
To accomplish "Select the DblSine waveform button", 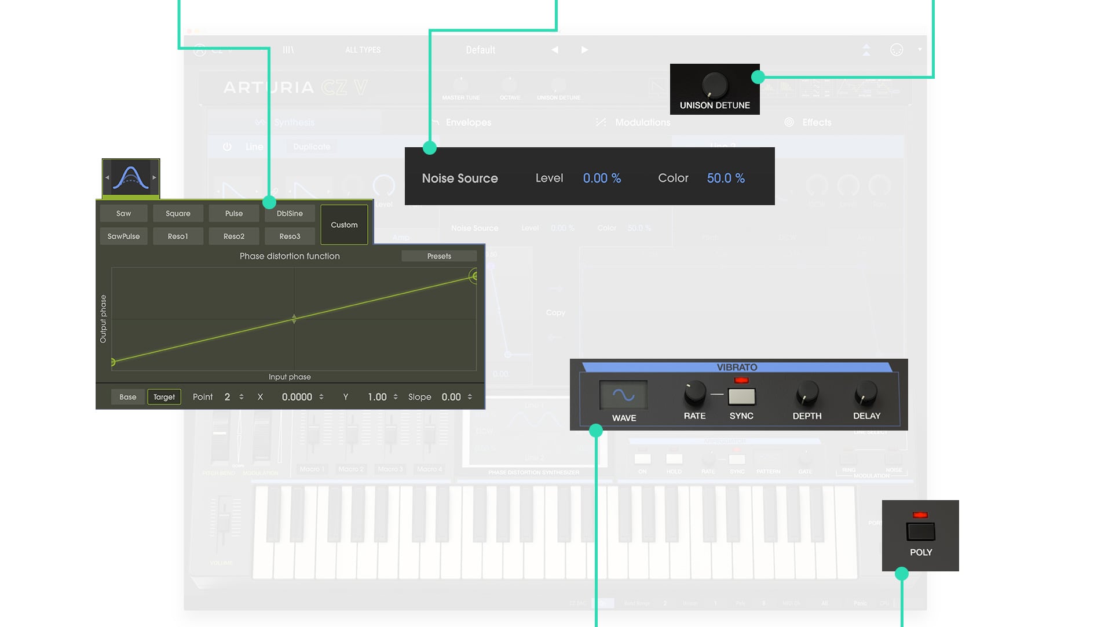I will click(290, 213).
